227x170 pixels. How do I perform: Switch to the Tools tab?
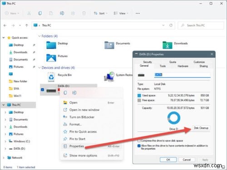pos(163,66)
